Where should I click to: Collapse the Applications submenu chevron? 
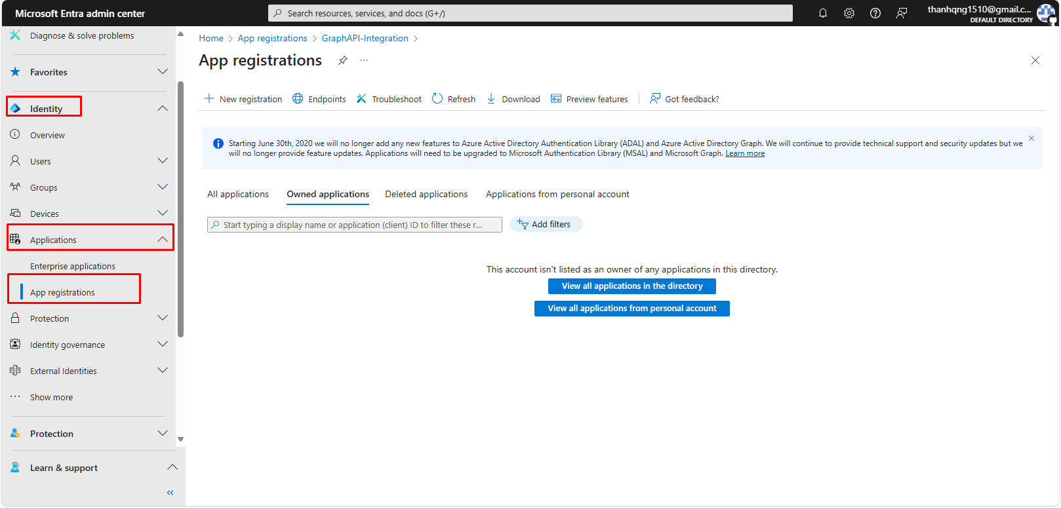tap(163, 239)
